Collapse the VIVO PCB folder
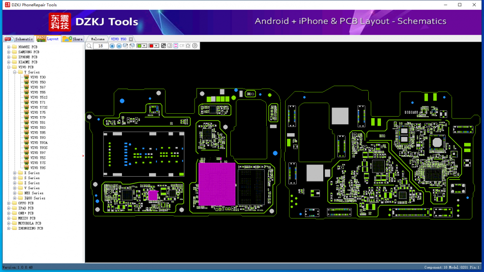Screen dimensions: 484x272 point(8,67)
